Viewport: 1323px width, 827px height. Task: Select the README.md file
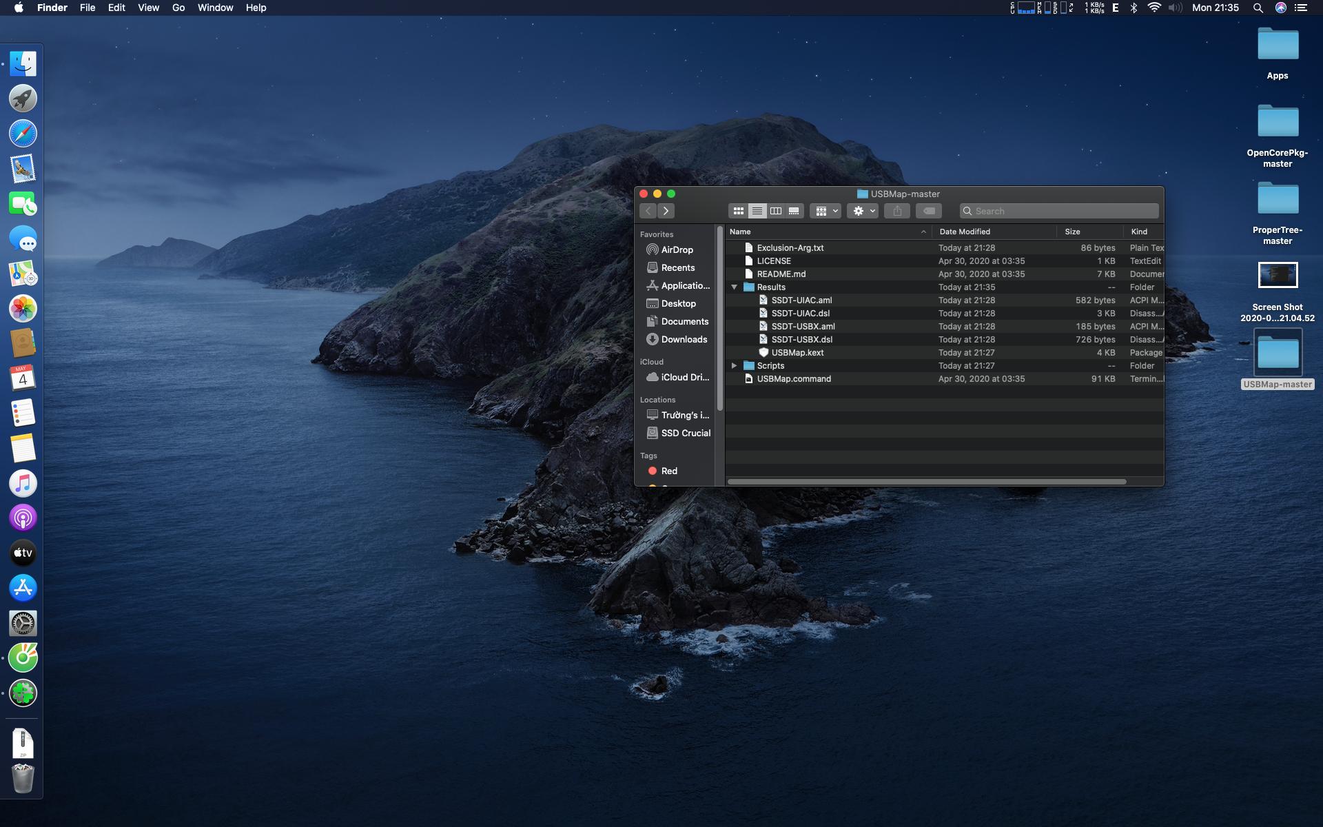click(x=945, y=274)
